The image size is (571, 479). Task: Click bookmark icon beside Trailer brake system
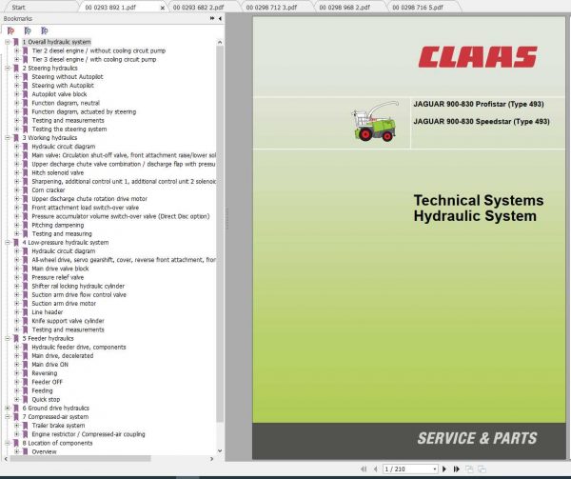coord(25,426)
